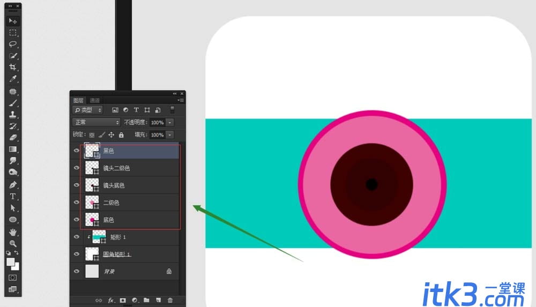Select the Lasso tool
This screenshot has width=536, height=307.
13,44
